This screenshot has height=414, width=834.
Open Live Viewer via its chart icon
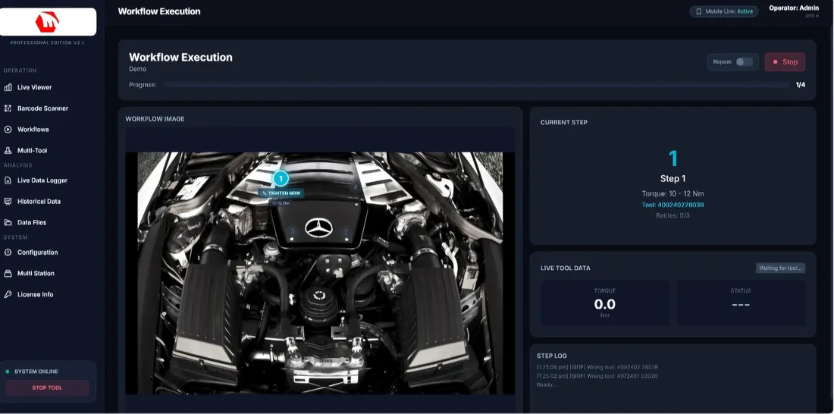8,87
